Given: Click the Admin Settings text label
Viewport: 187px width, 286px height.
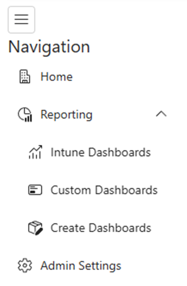Looking at the screenshot, I should click(81, 266).
